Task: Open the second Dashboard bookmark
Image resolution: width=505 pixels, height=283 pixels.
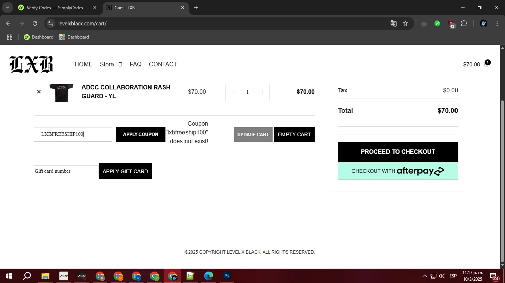Action: pyautogui.click(x=74, y=37)
